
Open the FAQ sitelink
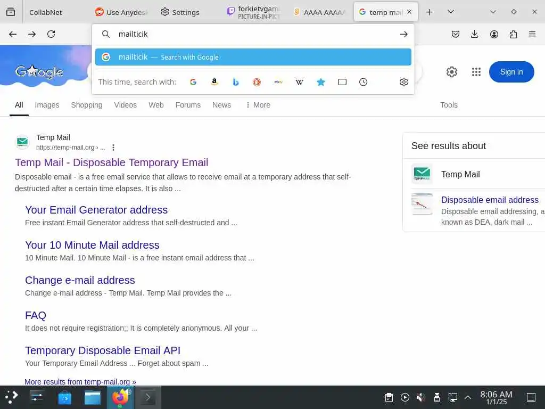(x=36, y=315)
